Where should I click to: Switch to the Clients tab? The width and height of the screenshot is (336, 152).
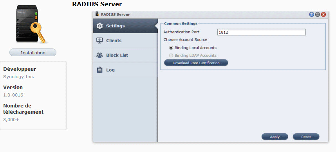pos(126,41)
